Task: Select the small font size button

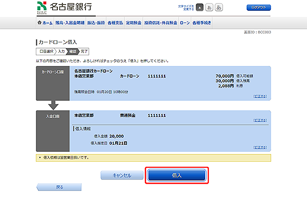Action: pyautogui.click(x=200, y=8)
